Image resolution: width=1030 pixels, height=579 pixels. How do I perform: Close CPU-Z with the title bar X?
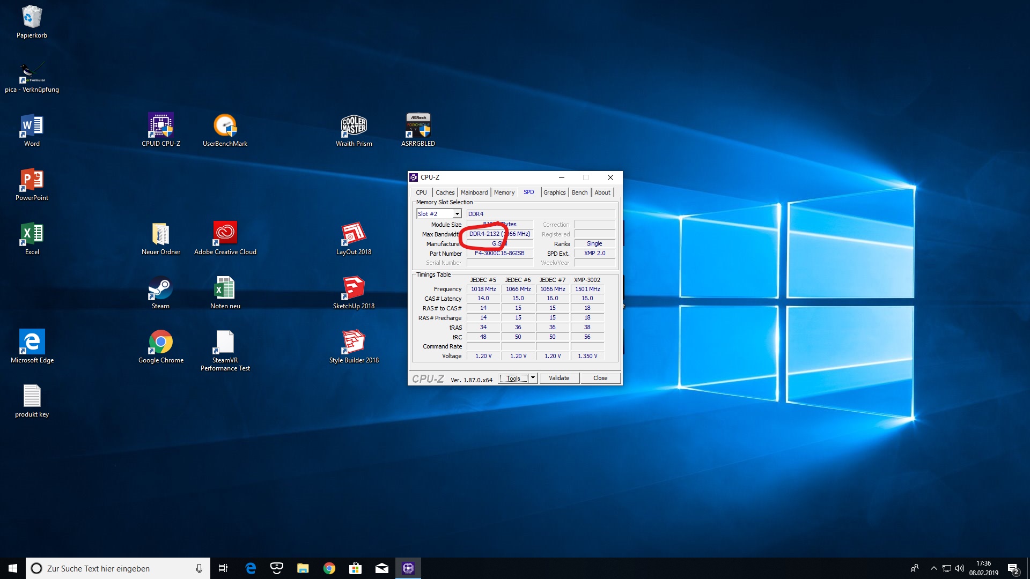[610, 177]
